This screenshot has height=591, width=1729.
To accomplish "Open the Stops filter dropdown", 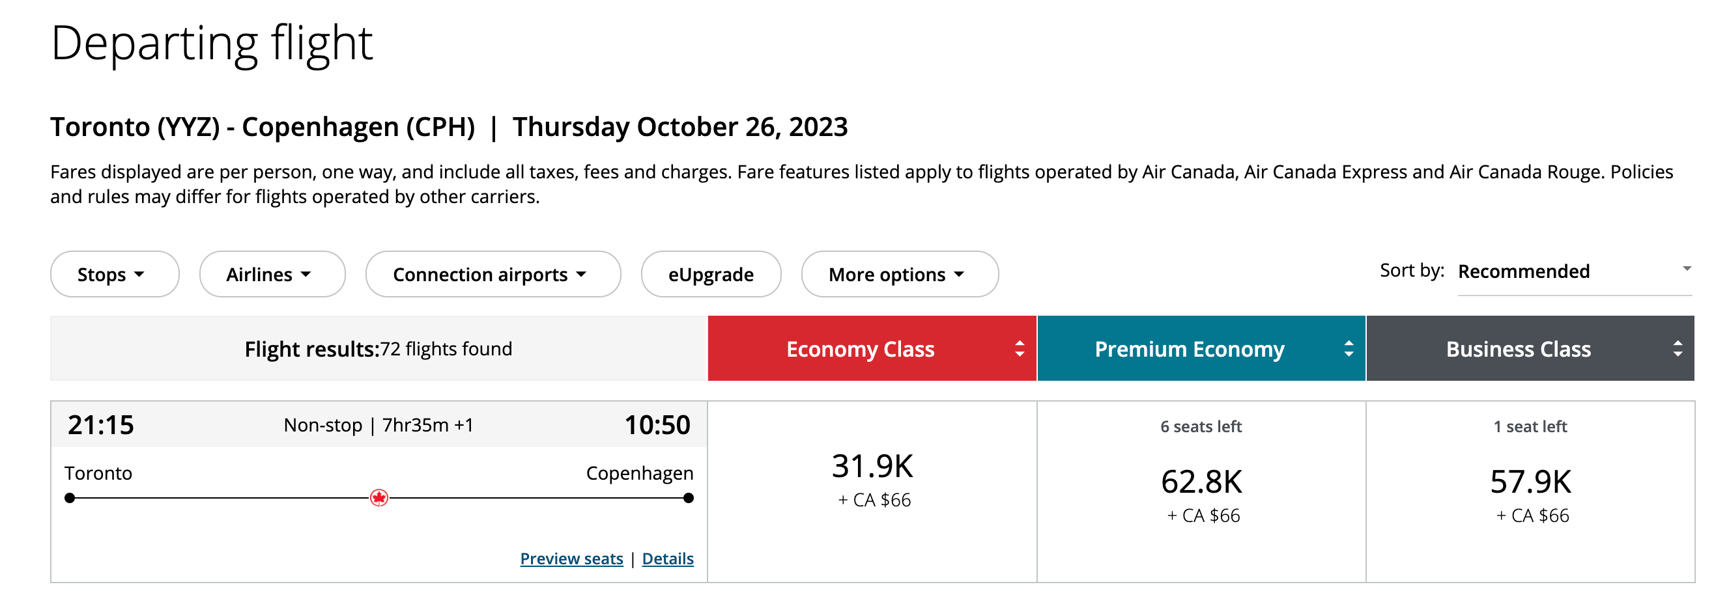I will point(114,275).
